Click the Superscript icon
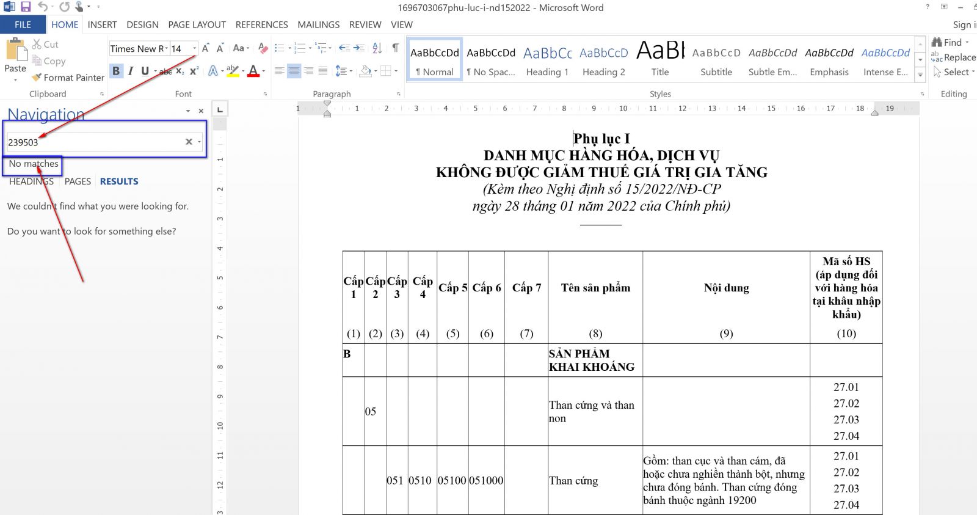 [x=194, y=71]
